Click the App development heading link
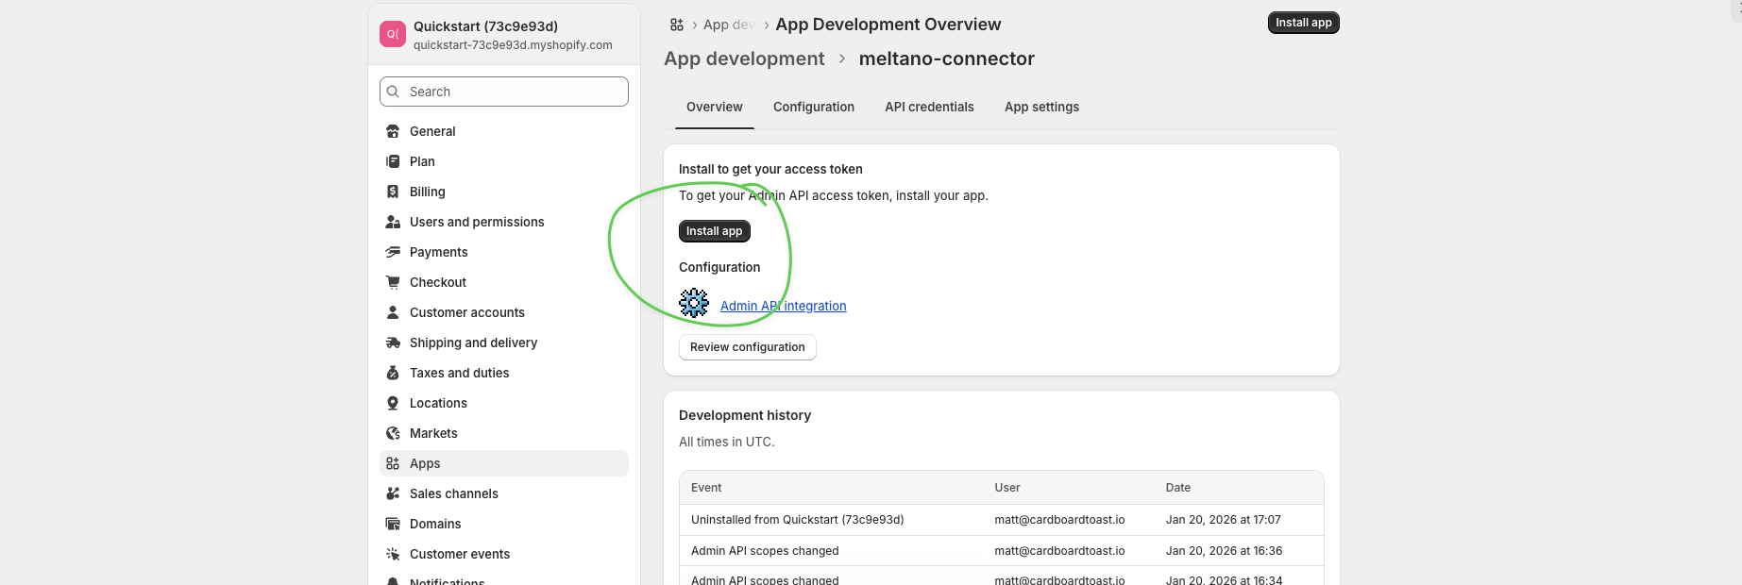1742x585 pixels. coord(744,58)
